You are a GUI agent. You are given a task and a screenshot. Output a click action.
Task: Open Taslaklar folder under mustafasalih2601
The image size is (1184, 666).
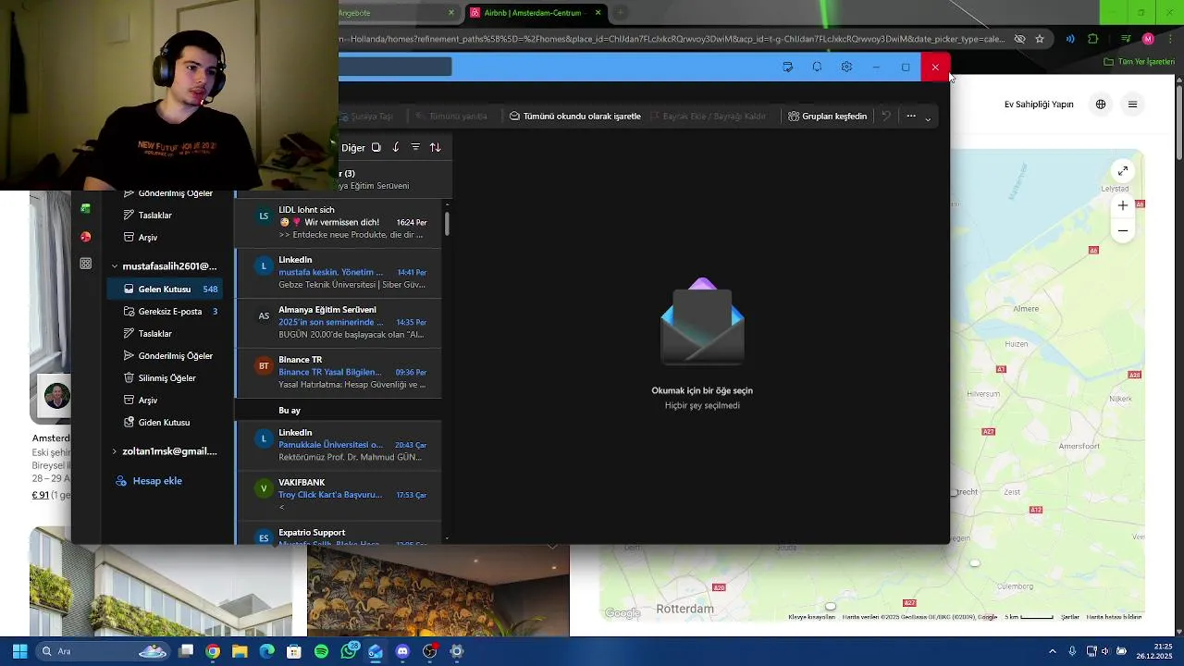coord(165,333)
